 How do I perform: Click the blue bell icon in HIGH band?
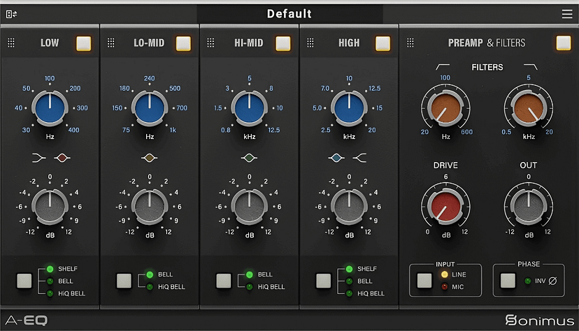tap(338, 158)
